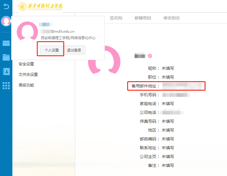
Task: Click the 备用邮件地址 field value
Action: [182, 86]
